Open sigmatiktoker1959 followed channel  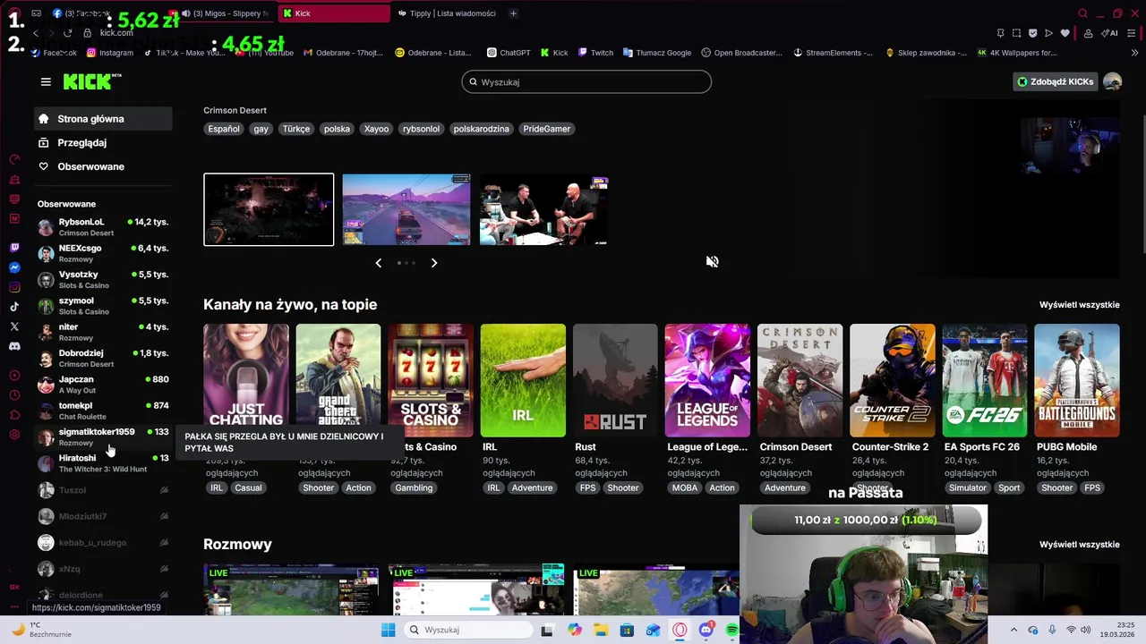point(103,436)
